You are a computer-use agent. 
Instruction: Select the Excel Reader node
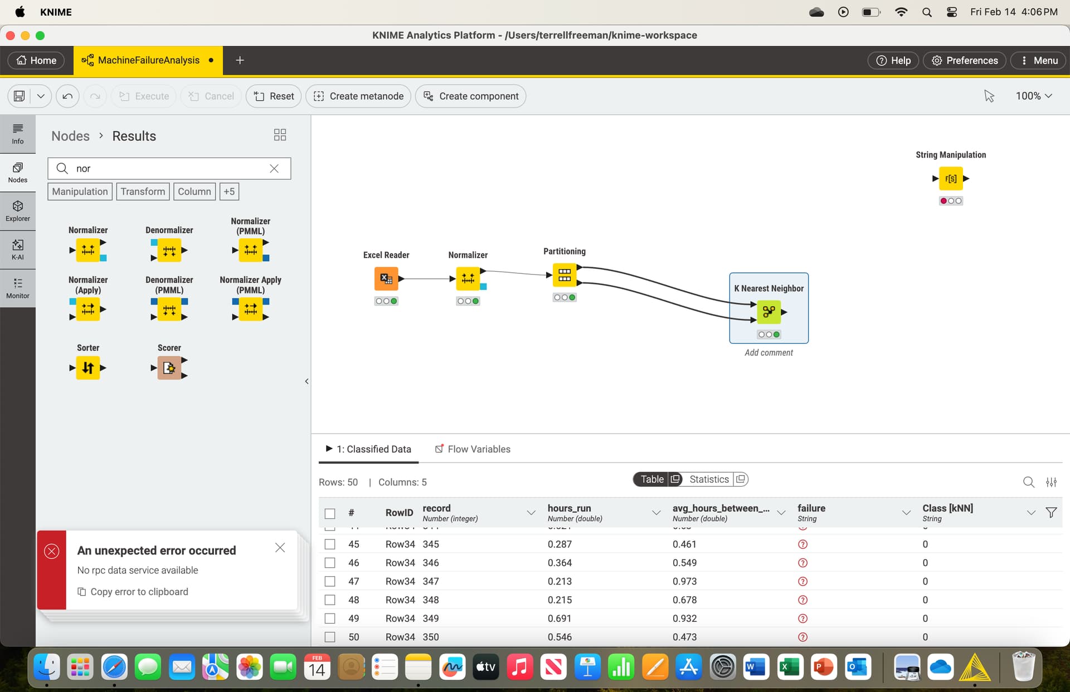[386, 278]
